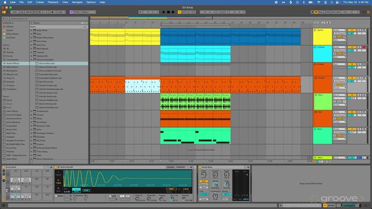Click the Arrangement Record button in transport
Image resolution: width=372 pixels, height=209 pixels.
tap(173, 12)
